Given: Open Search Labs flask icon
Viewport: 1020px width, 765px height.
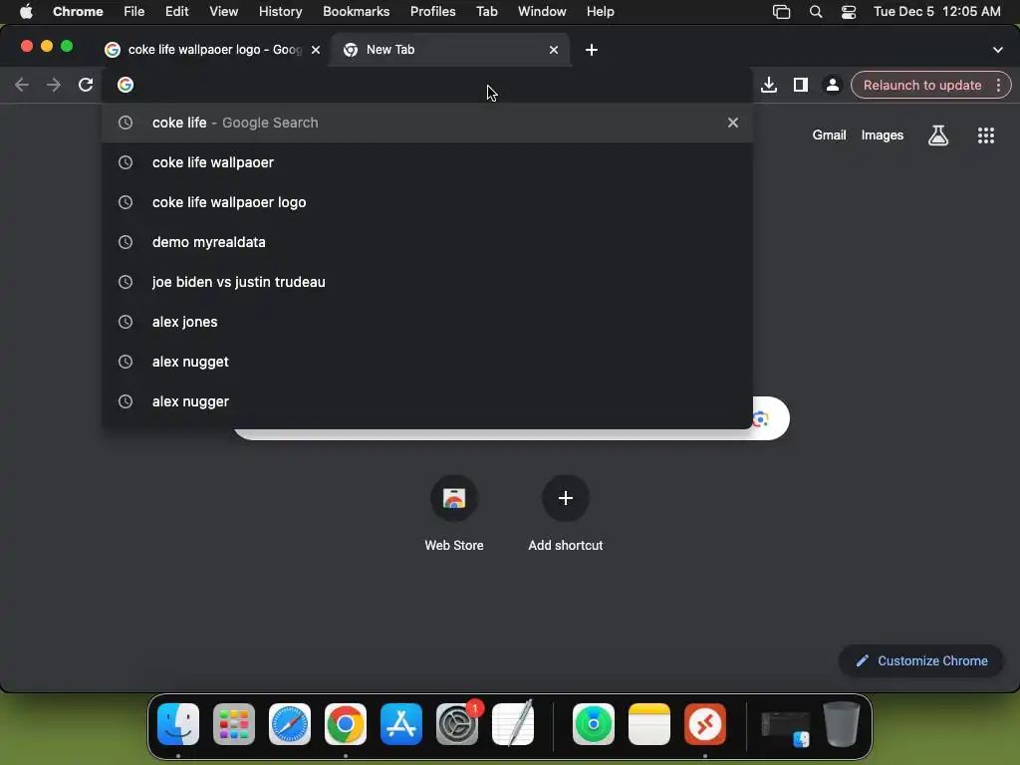Looking at the screenshot, I should tap(938, 135).
